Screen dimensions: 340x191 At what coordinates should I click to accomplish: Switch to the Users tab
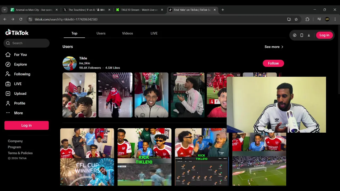point(101,33)
